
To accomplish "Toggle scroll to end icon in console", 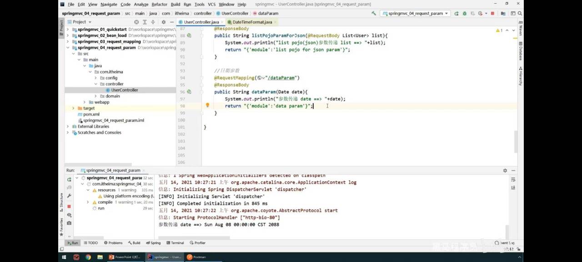I will (x=513, y=187).
